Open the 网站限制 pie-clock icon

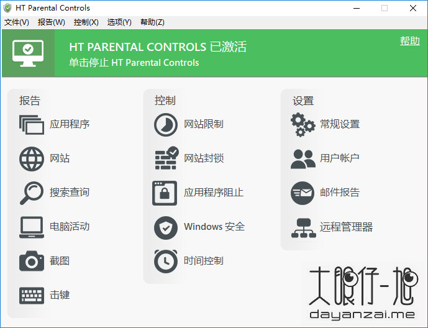click(166, 125)
